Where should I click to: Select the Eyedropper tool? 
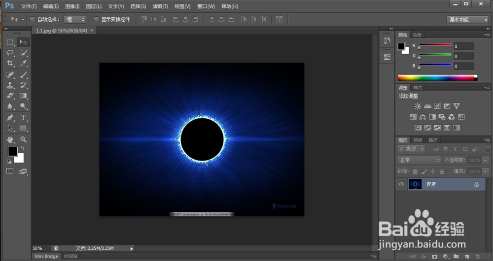pos(23,64)
